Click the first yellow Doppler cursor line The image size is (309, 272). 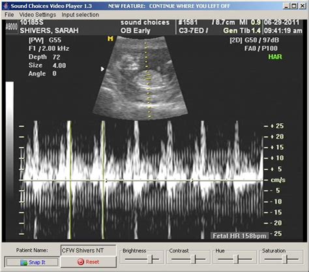tap(70, 180)
